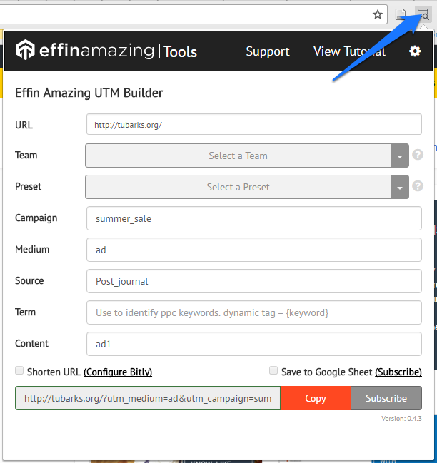Expand the Select a Team dropdown
Image resolution: width=437 pixels, height=463 pixels.
point(246,156)
